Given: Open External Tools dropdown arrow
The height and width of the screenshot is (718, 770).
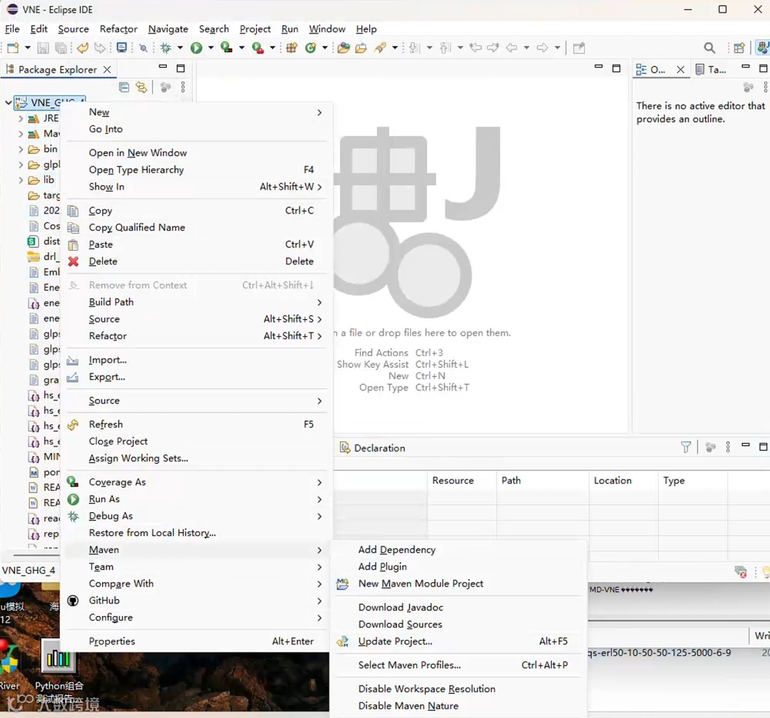Looking at the screenshot, I should (x=272, y=48).
